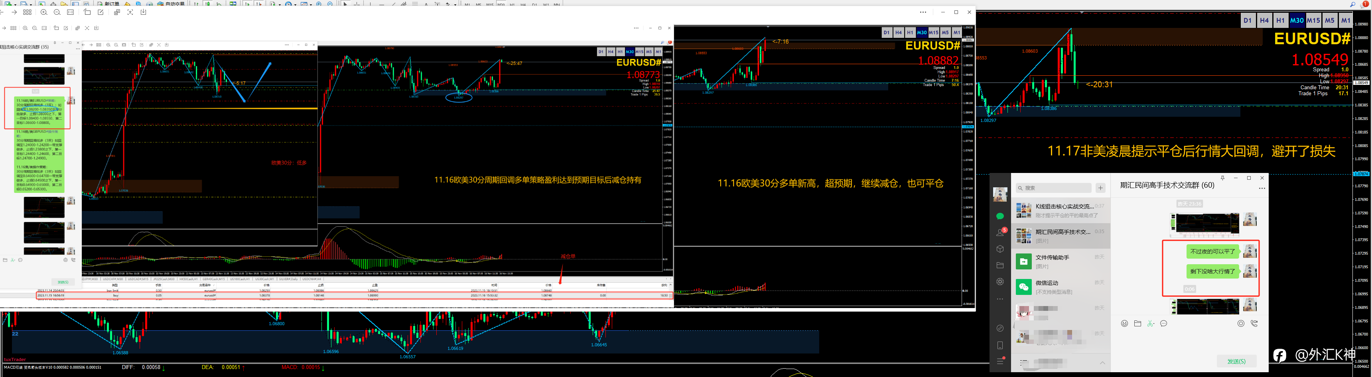Image resolution: width=1372 pixels, height=377 pixels.
Task: Open the WeChat hamburger settings menu icon
Action: click(x=1000, y=361)
